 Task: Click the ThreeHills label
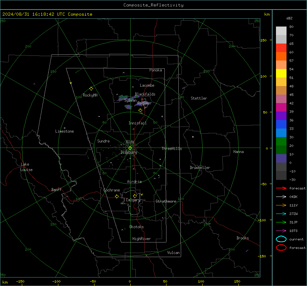[172, 149]
